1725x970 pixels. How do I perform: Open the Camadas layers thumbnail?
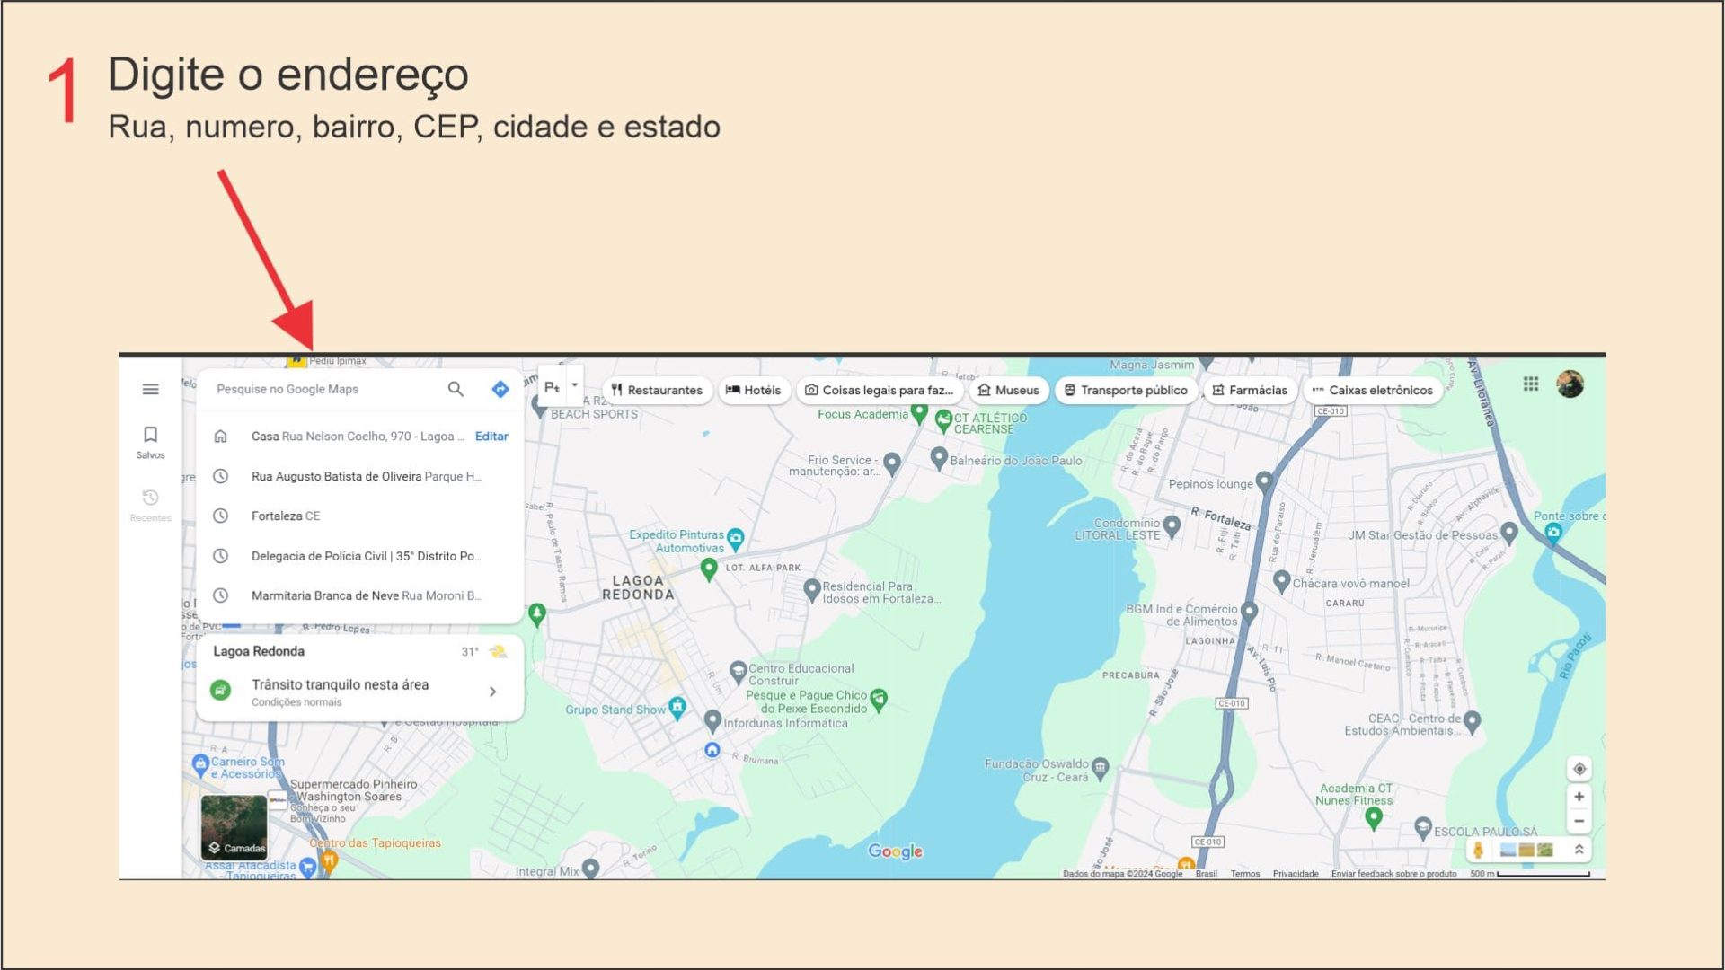point(234,827)
